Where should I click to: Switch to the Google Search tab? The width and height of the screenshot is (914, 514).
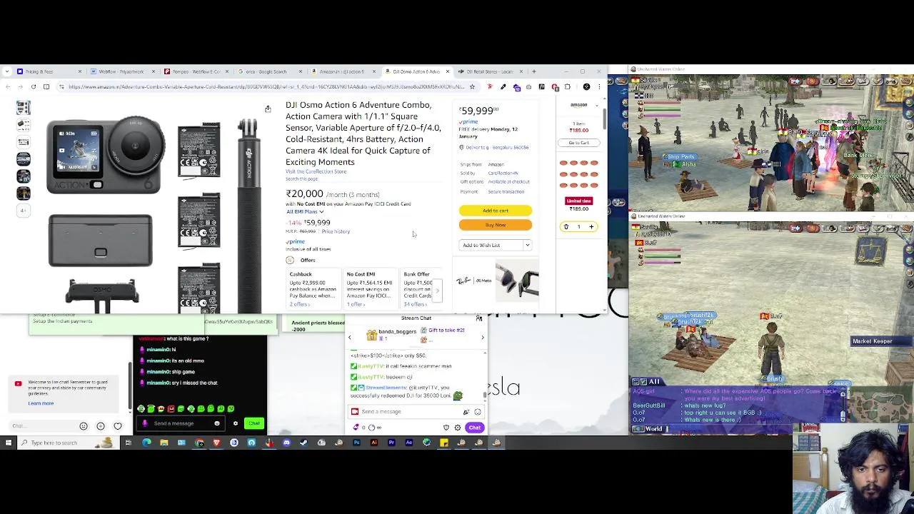coord(268,71)
